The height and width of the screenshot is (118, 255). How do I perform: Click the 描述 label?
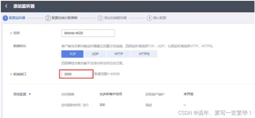[x=149, y=105]
